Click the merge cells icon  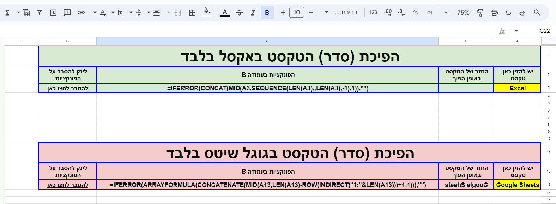click(178, 13)
